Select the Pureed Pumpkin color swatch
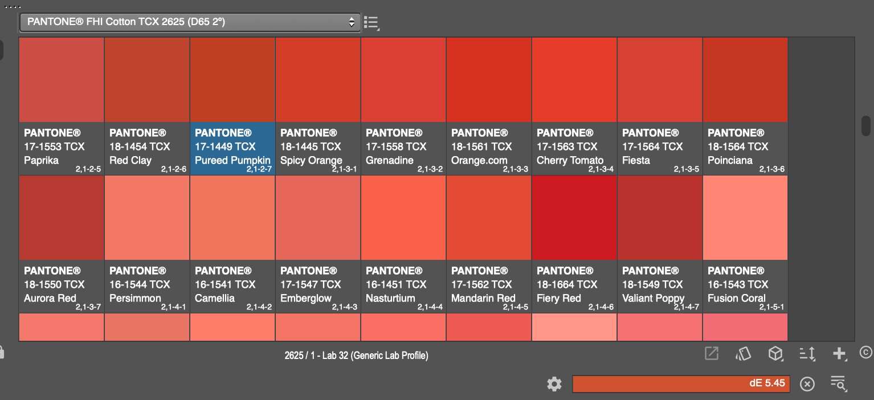874x400 pixels. click(x=232, y=80)
